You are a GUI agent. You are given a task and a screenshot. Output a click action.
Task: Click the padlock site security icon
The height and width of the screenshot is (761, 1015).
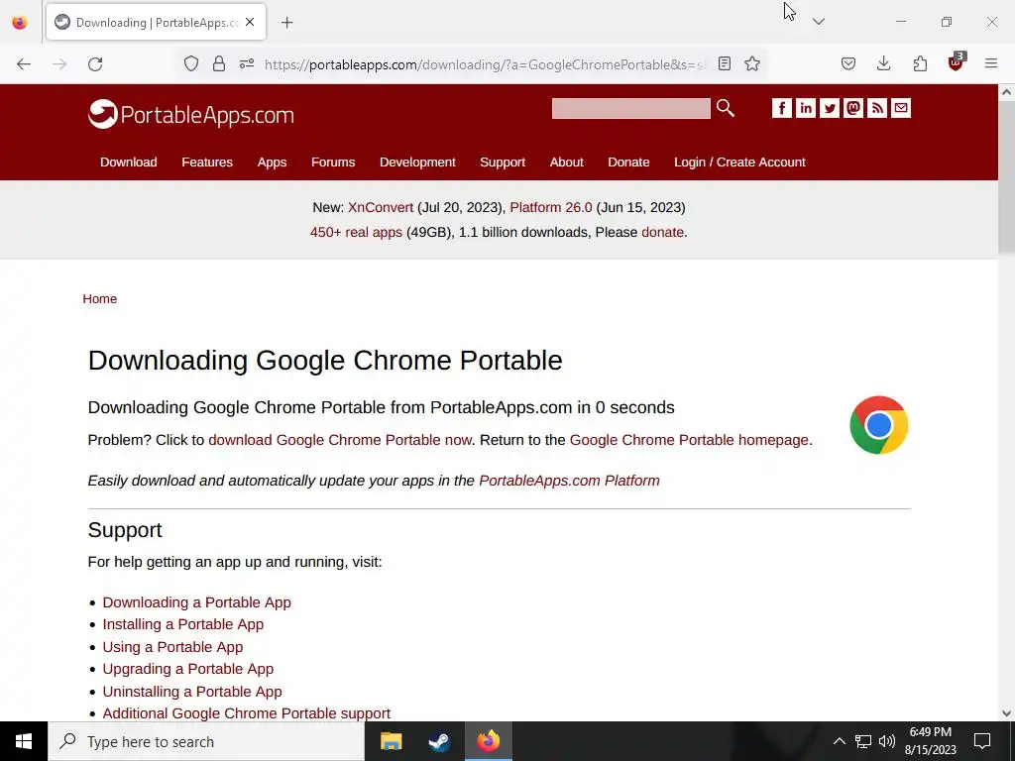pyautogui.click(x=219, y=63)
